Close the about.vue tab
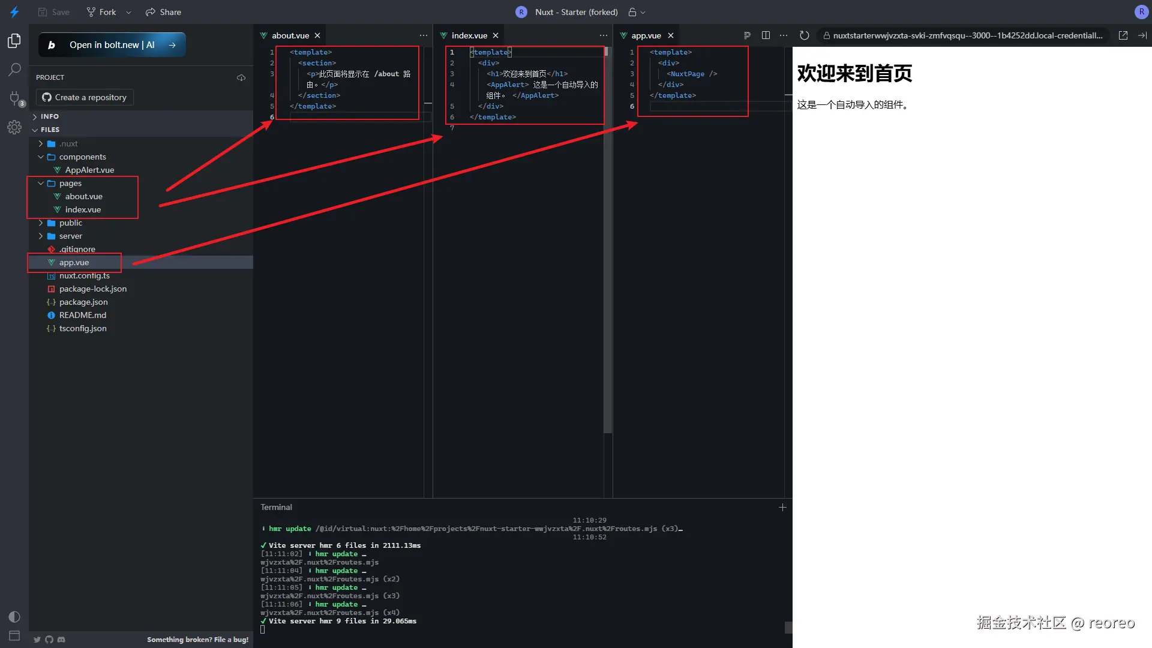 [x=317, y=35]
